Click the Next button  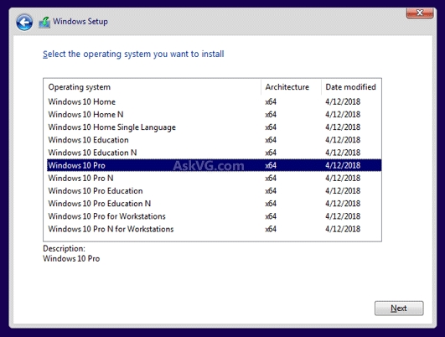[399, 308]
